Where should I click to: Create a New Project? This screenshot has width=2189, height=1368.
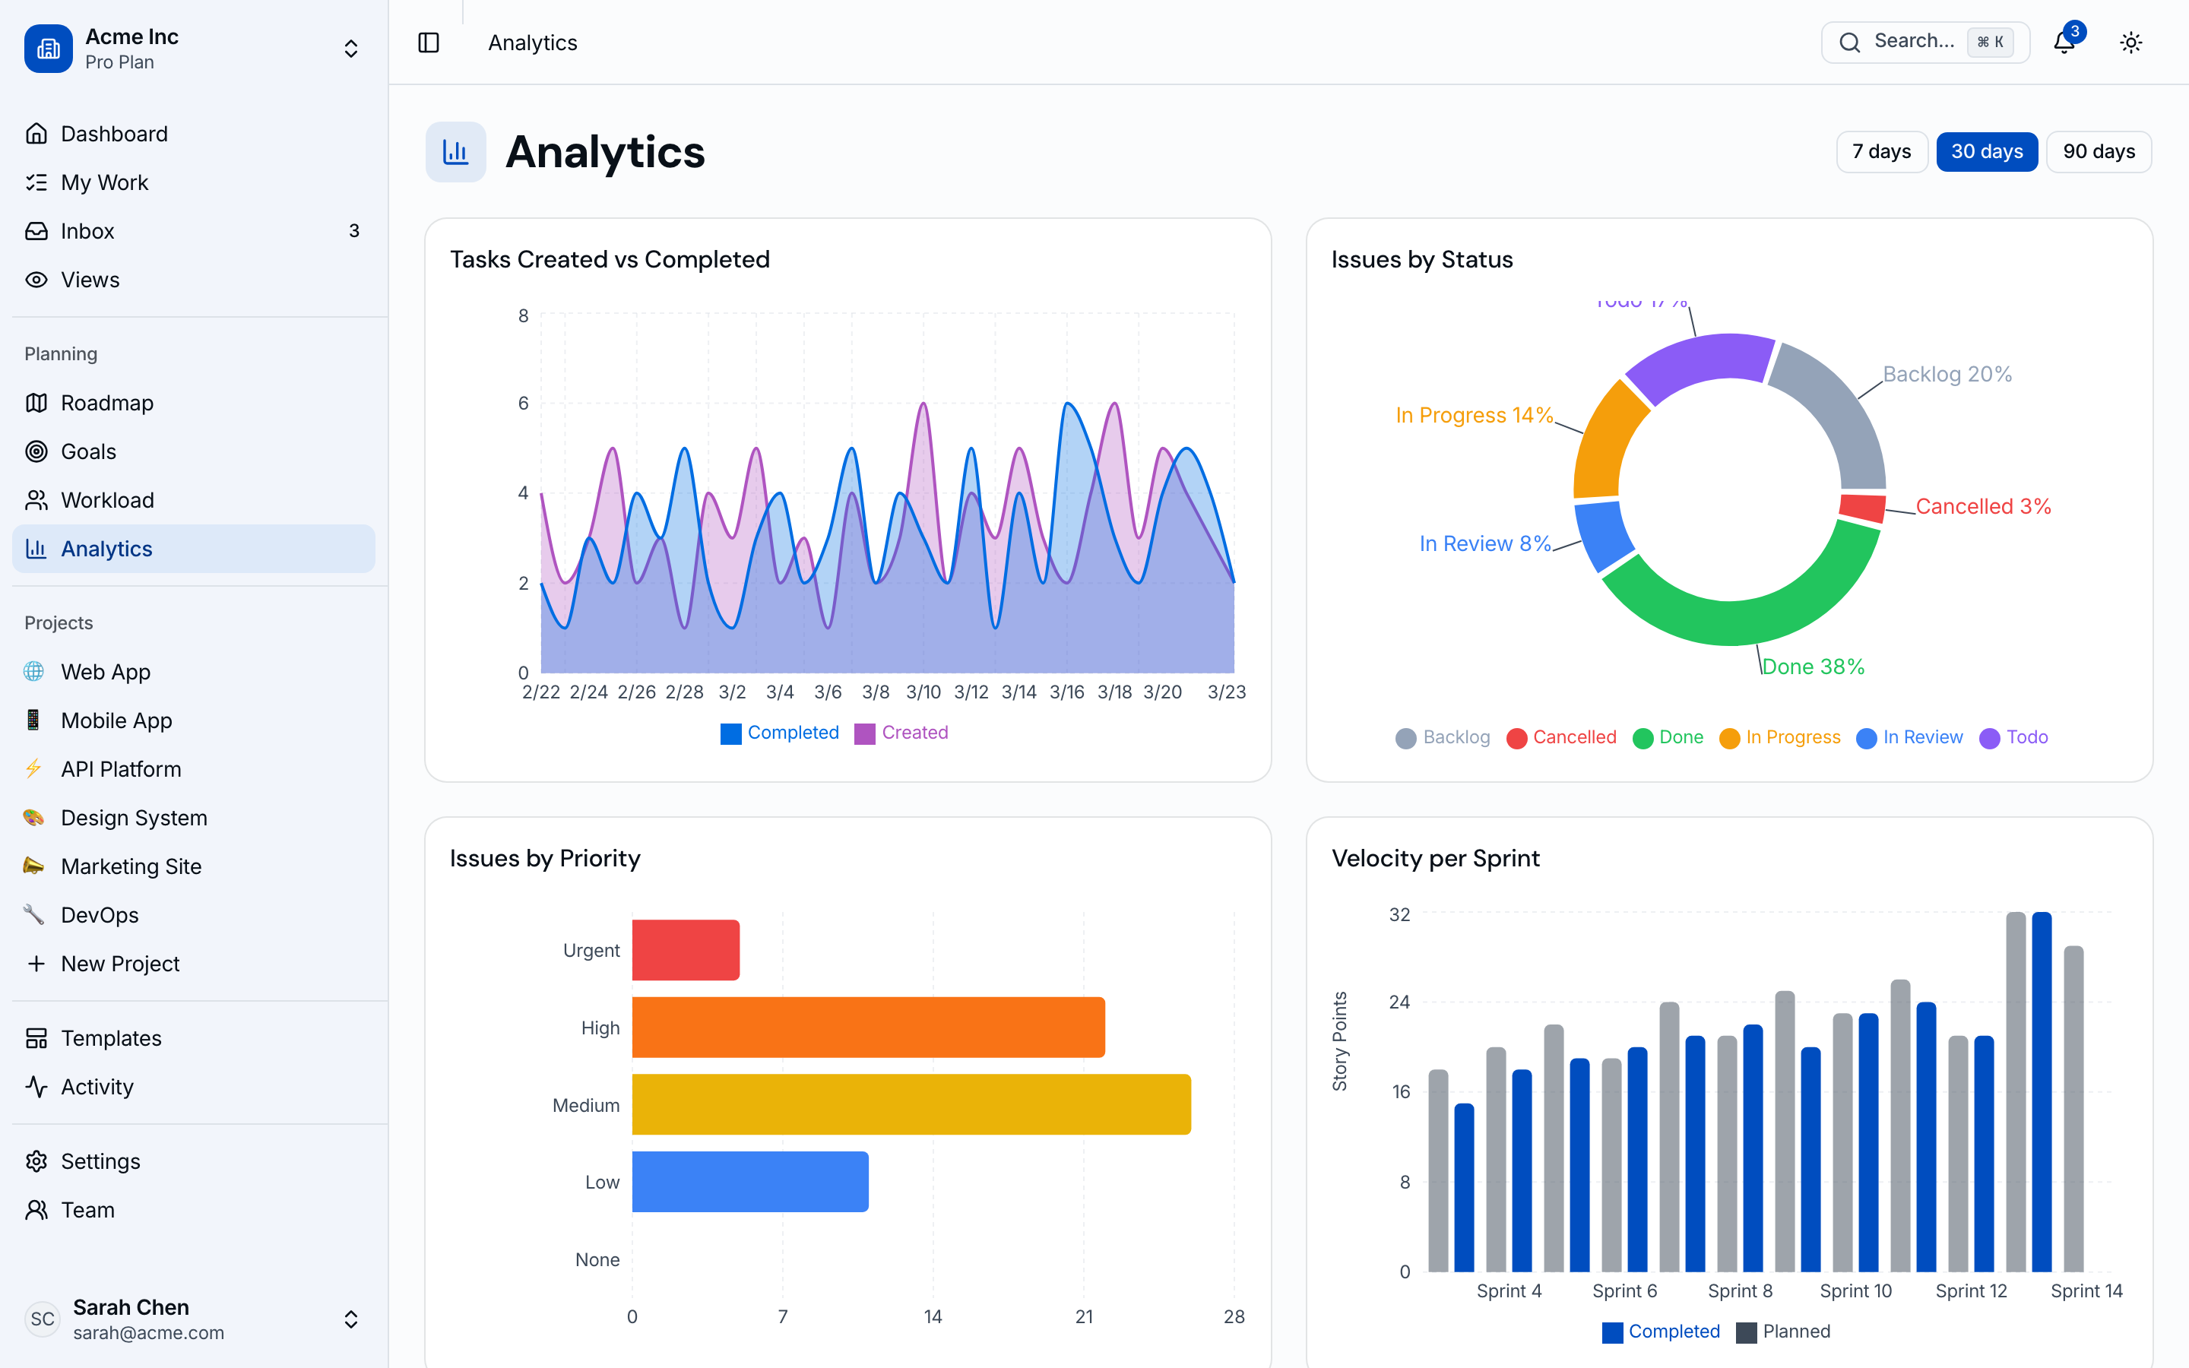click(120, 964)
